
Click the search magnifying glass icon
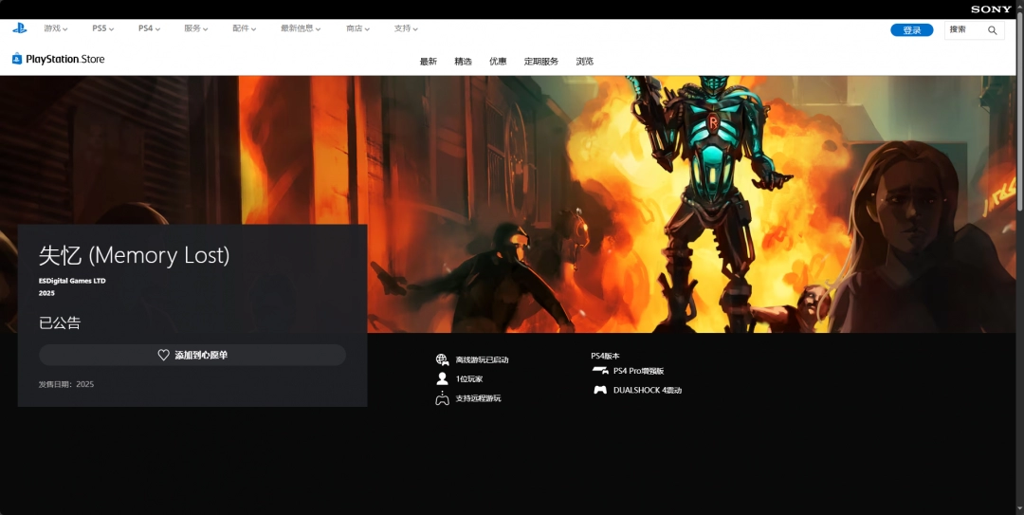click(x=993, y=30)
